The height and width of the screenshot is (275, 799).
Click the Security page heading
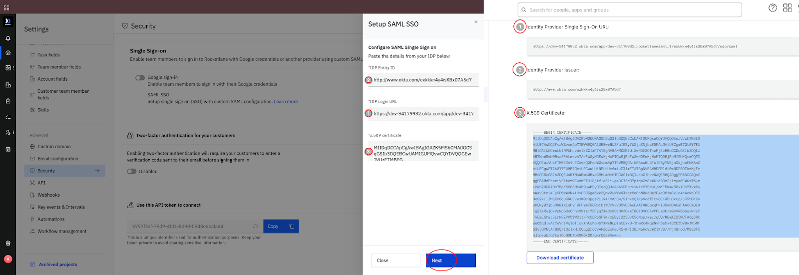pyautogui.click(x=143, y=26)
